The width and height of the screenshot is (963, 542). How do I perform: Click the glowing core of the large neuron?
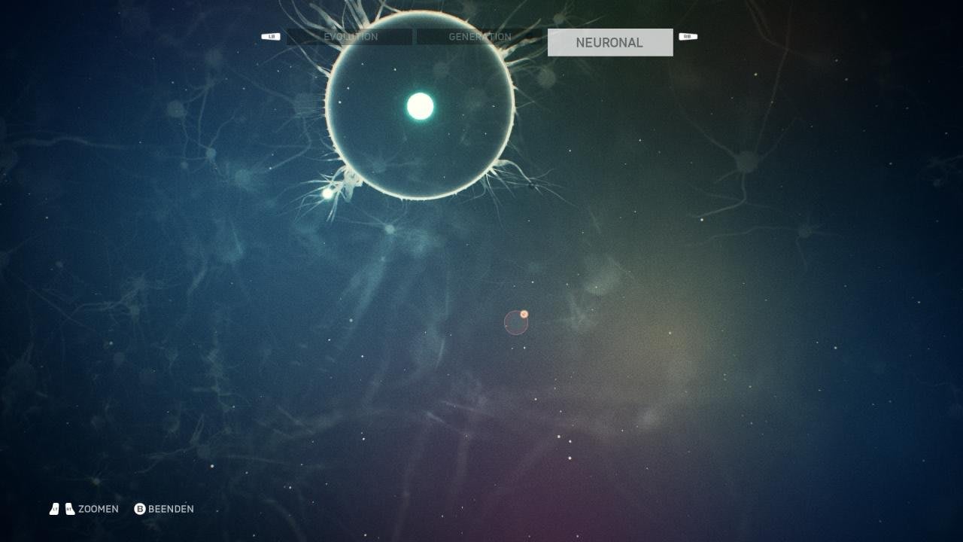[x=420, y=106]
